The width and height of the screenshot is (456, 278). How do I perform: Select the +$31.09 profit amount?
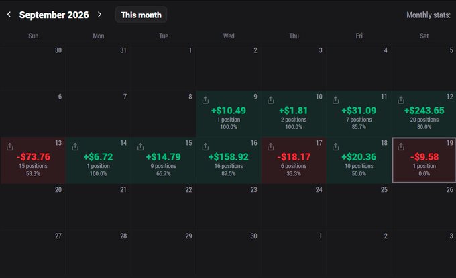[359, 111]
